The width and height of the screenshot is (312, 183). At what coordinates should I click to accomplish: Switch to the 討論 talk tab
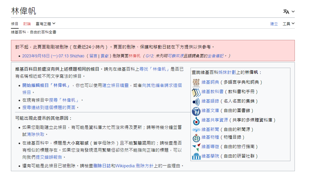coord(27,24)
